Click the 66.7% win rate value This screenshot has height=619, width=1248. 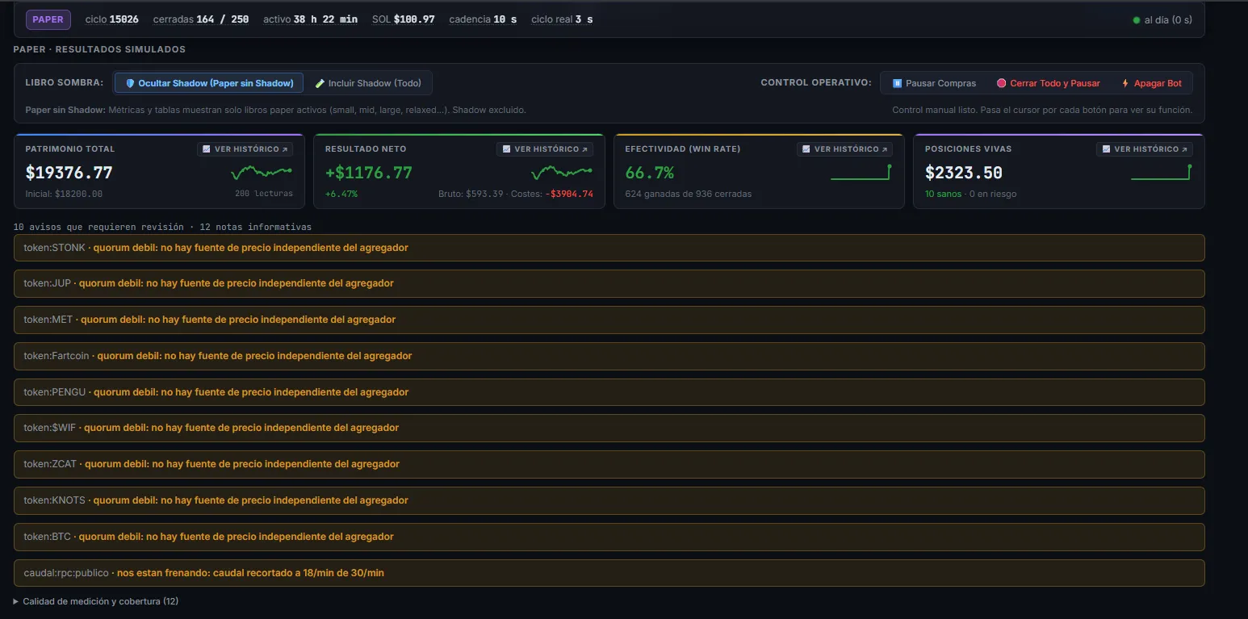[x=650, y=173]
